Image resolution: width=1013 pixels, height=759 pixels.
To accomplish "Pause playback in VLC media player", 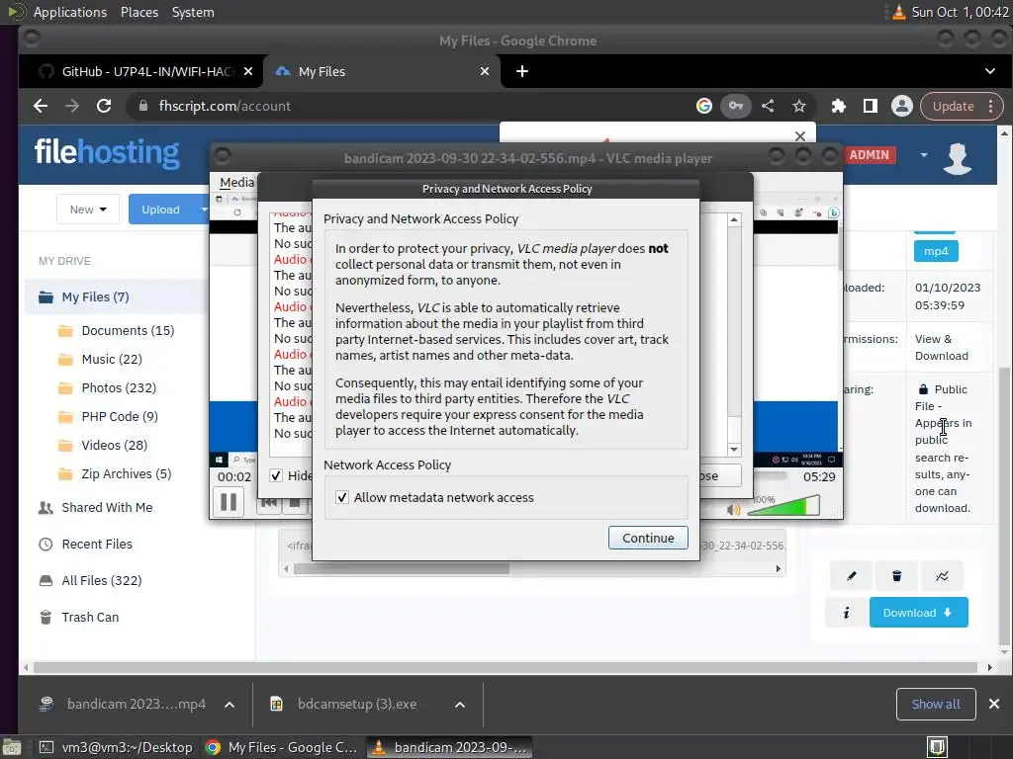I will (229, 501).
